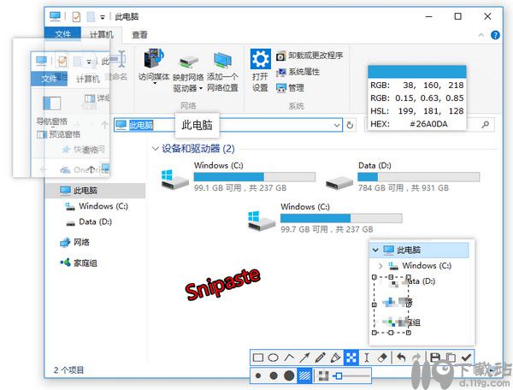Image resolution: width=513 pixels, height=390 pixels.
Task: Select the marker highlighter tool
Action: (335, 357)
